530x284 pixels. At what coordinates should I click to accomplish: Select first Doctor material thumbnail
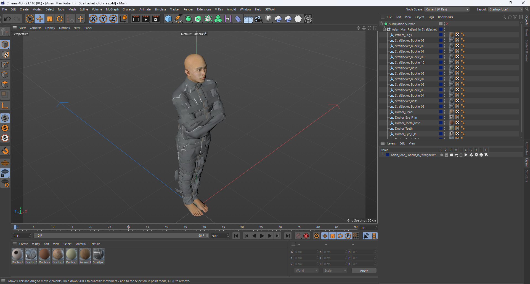point(17,254)
